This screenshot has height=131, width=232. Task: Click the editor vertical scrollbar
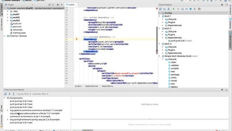[x=157, y=40]
